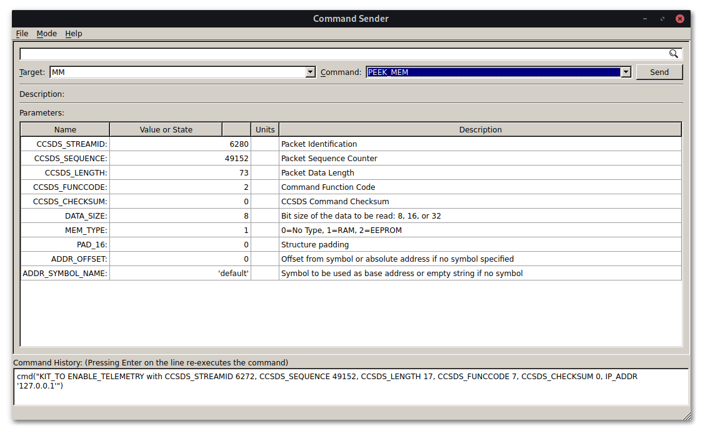This screenshot has height=436, width=705.
Task: Select the CCSDS_STREAMID value cell
Action: 180,144
